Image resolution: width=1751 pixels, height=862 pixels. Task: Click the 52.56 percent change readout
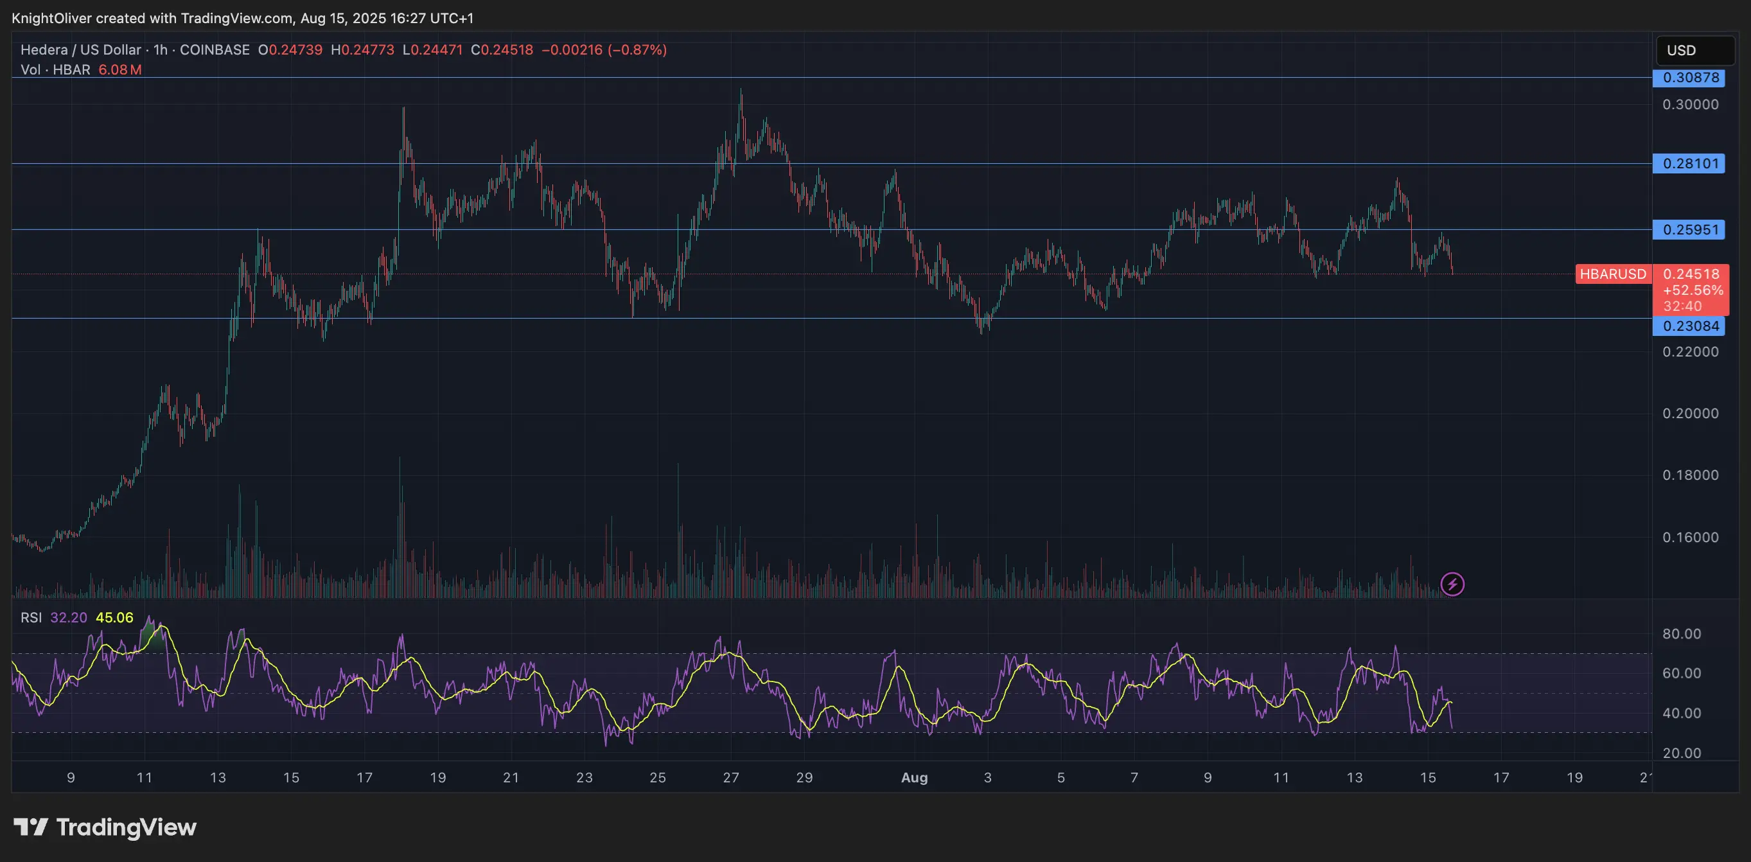[x=1694, y=290]
